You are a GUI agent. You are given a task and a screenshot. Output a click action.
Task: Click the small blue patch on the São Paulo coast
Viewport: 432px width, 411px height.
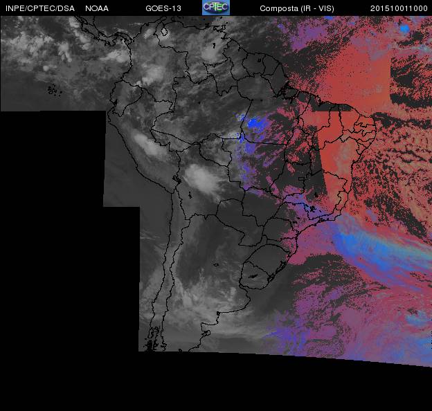314,208
